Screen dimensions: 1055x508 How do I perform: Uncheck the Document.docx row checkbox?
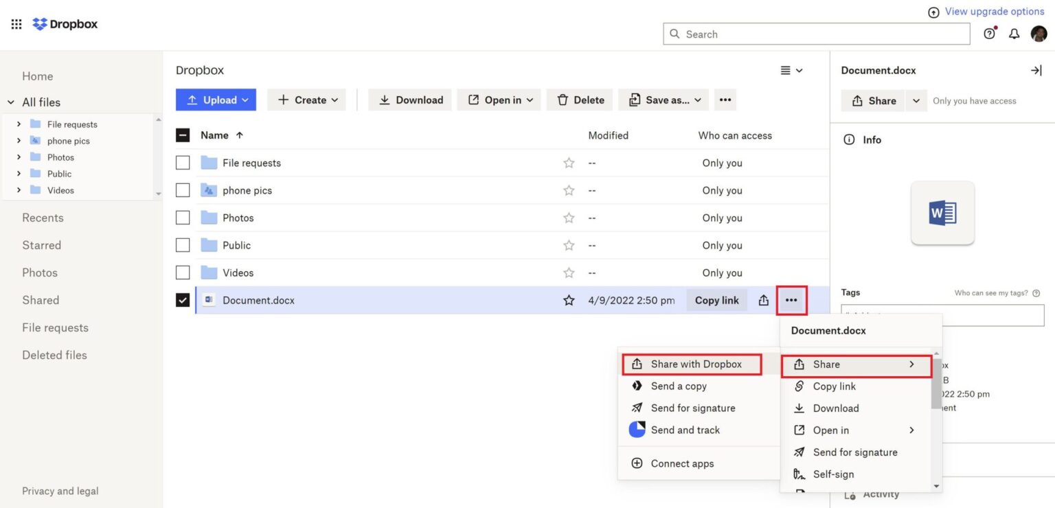[182, 300]
